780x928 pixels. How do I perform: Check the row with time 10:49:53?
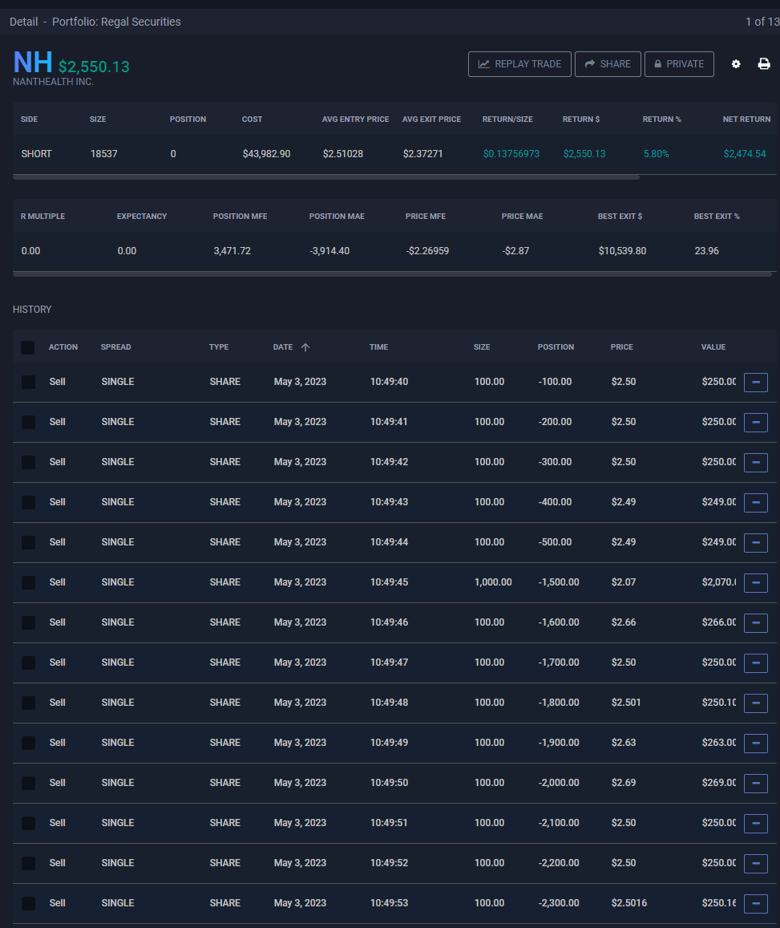pos(28,903)
